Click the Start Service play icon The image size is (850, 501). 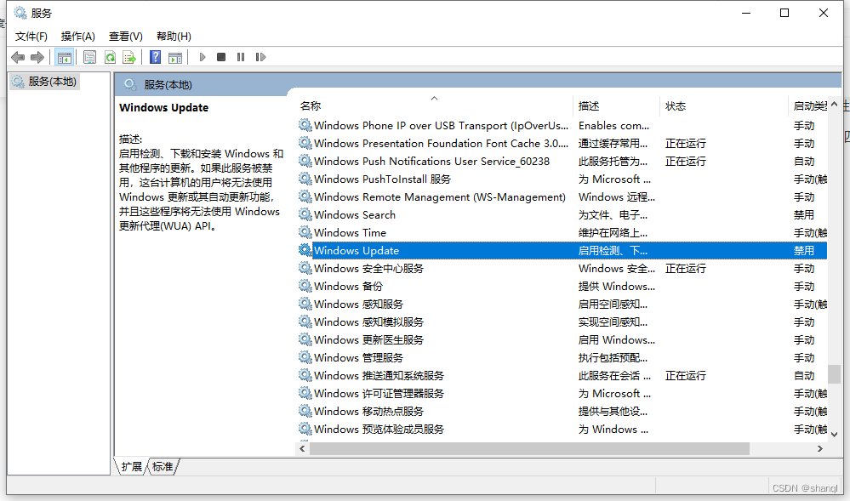pos(203,57)
